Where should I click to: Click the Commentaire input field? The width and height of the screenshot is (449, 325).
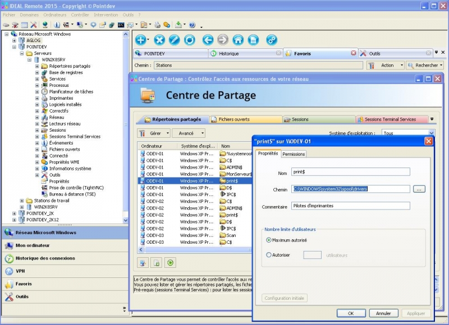tap(350, 206)
